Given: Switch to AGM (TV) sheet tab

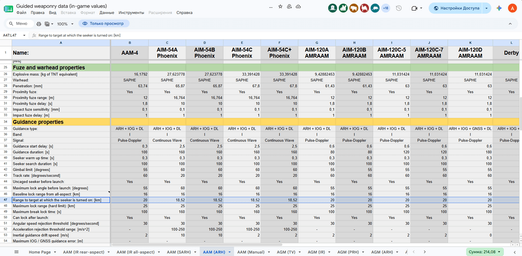Looking at the screenshot, I should click(x=287, y=252).
